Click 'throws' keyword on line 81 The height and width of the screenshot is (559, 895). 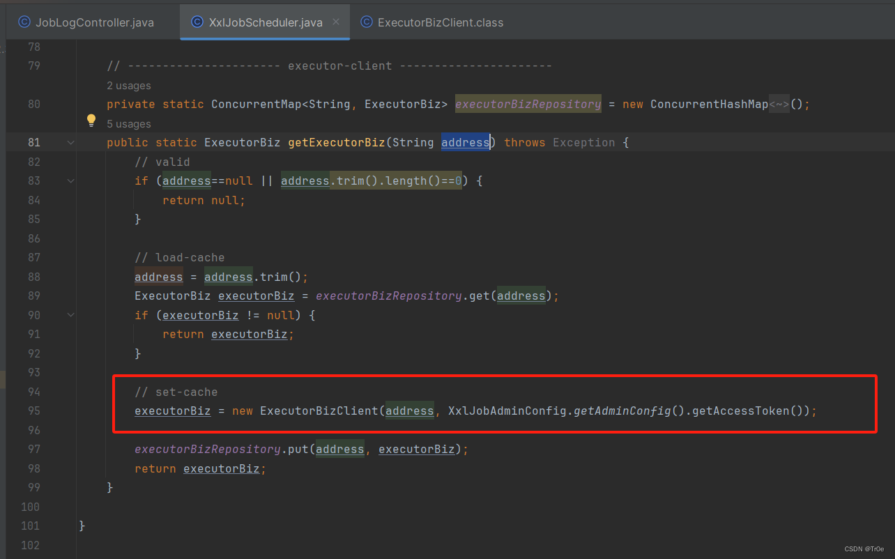(x=524, y=142)
